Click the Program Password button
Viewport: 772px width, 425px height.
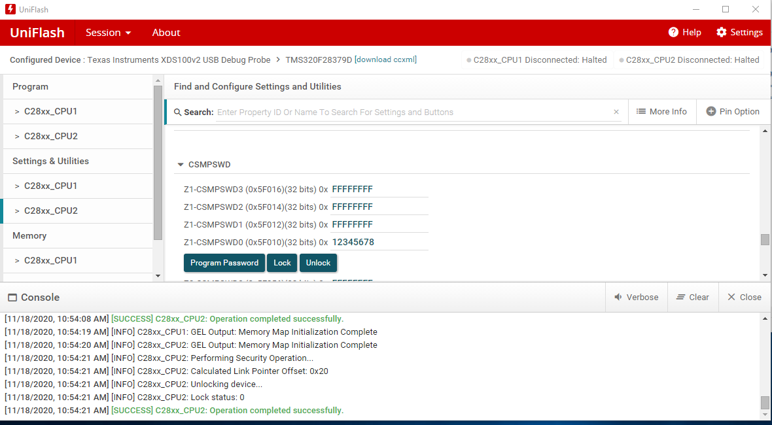[224, 263]
